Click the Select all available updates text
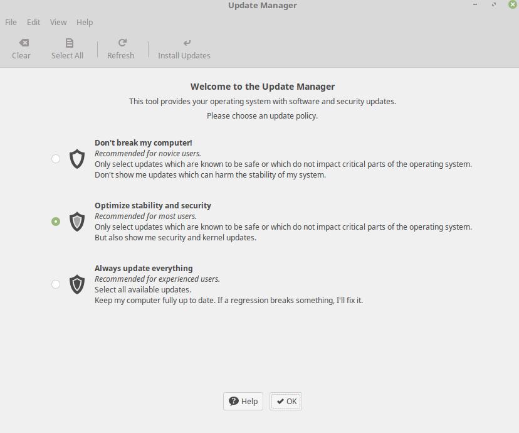The height and width of the screenshot is (433, 519). (x=143, y=289)
